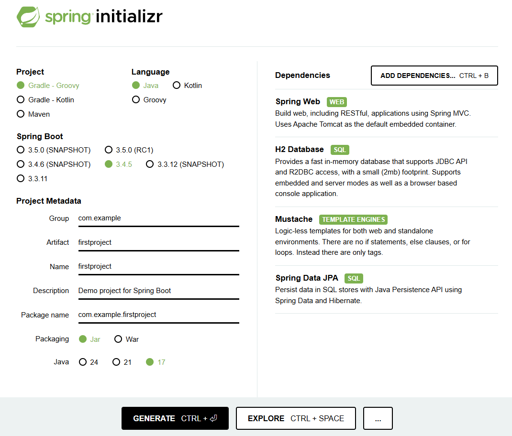The image size is (512, 436).
Task: Select Java version 17
Action: pyautogui.click(x=156, y=362)
